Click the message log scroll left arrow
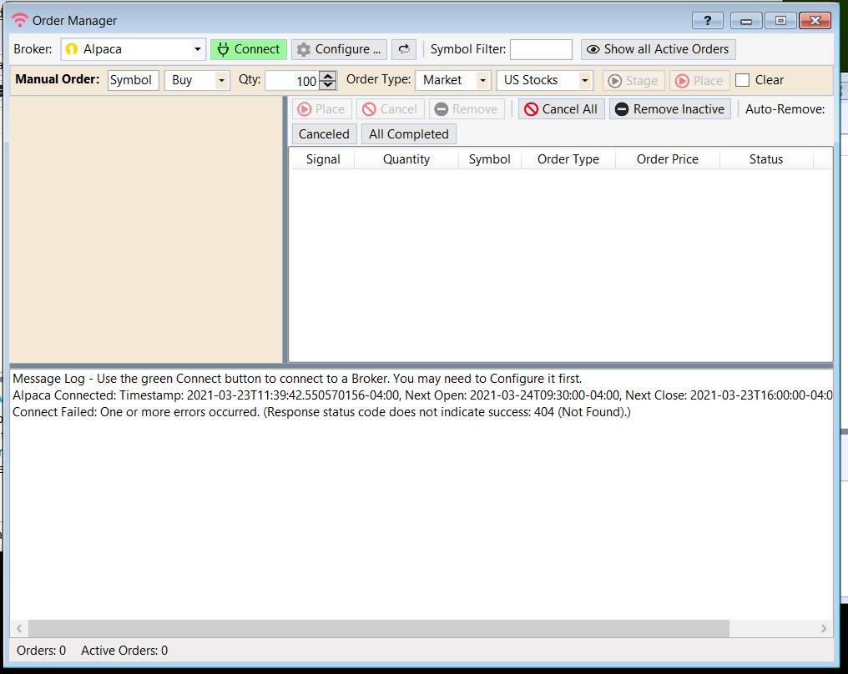Screen dimensions: 848x674 point(19,629)
